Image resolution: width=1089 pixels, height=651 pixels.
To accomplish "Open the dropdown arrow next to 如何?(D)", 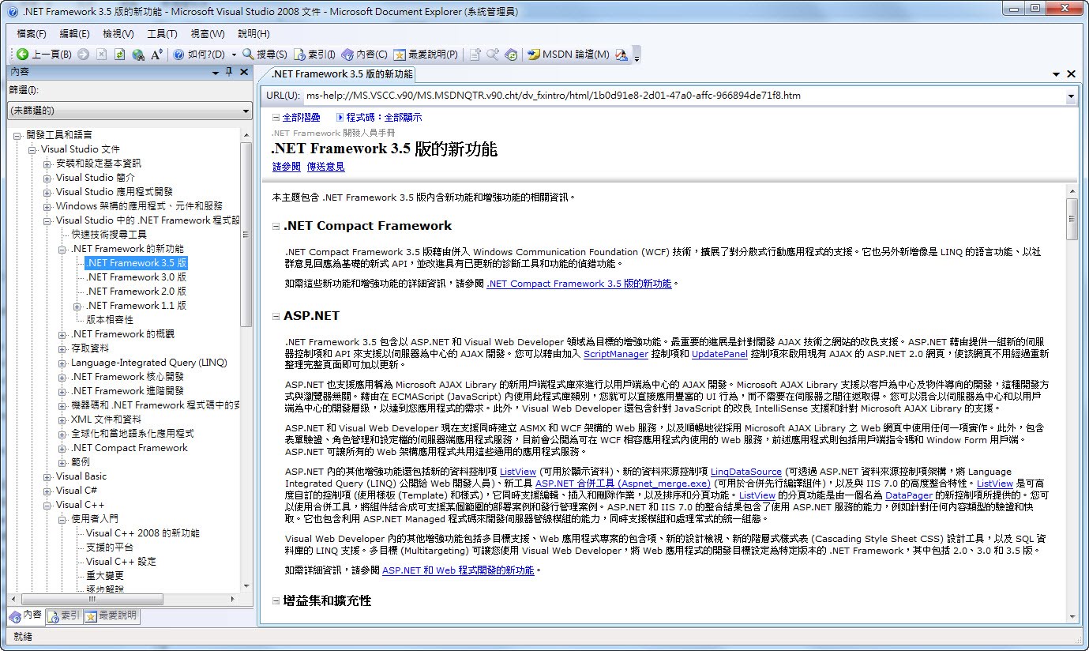I will point(233,55).
